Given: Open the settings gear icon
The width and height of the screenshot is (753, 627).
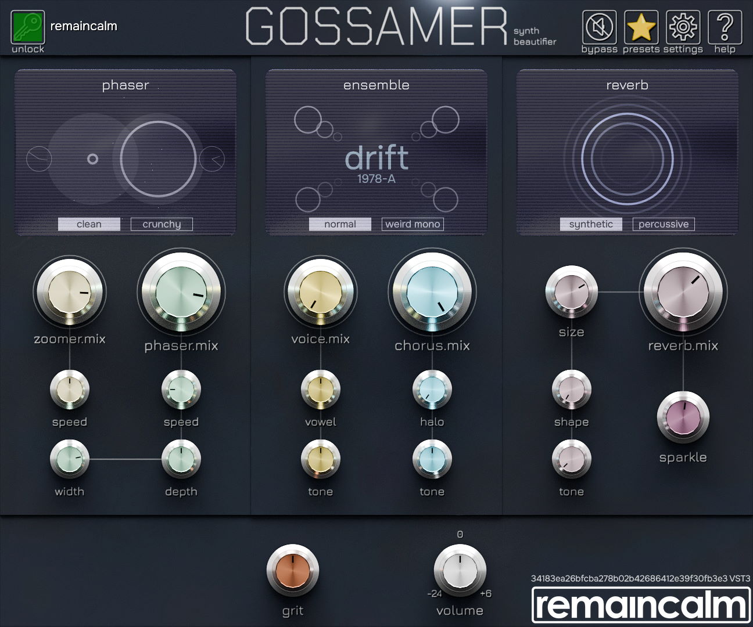Looking at the screenshot, I should point(683,27).
